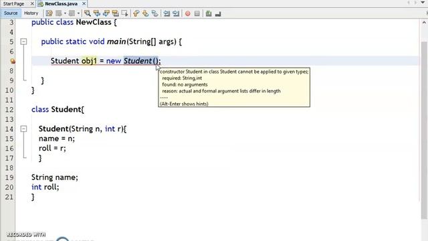Toggle Rectangular Selection icon
The width and height of the screenshot is (428, 241).
coord(124,13)
